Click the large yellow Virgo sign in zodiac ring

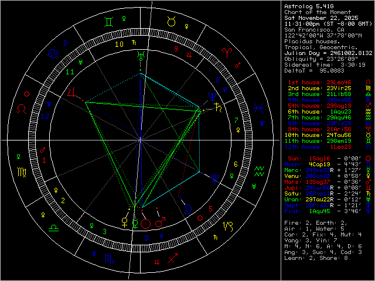pyautogui.click(x=22, y=172)
